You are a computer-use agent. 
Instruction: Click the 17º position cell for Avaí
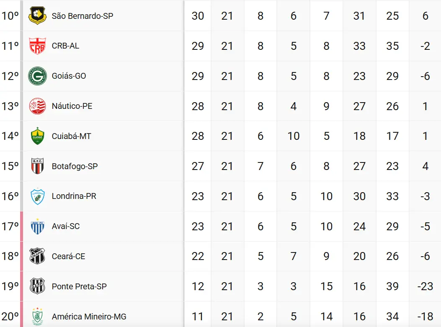(10, 227)
